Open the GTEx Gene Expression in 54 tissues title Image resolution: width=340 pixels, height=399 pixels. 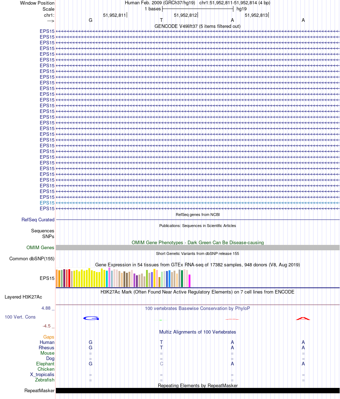[x=197, y=265]
